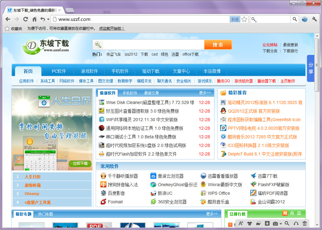Expand the screenshot camera dropdown arrow
Viewport: 322px width, 230px height.
pos(281,224)
